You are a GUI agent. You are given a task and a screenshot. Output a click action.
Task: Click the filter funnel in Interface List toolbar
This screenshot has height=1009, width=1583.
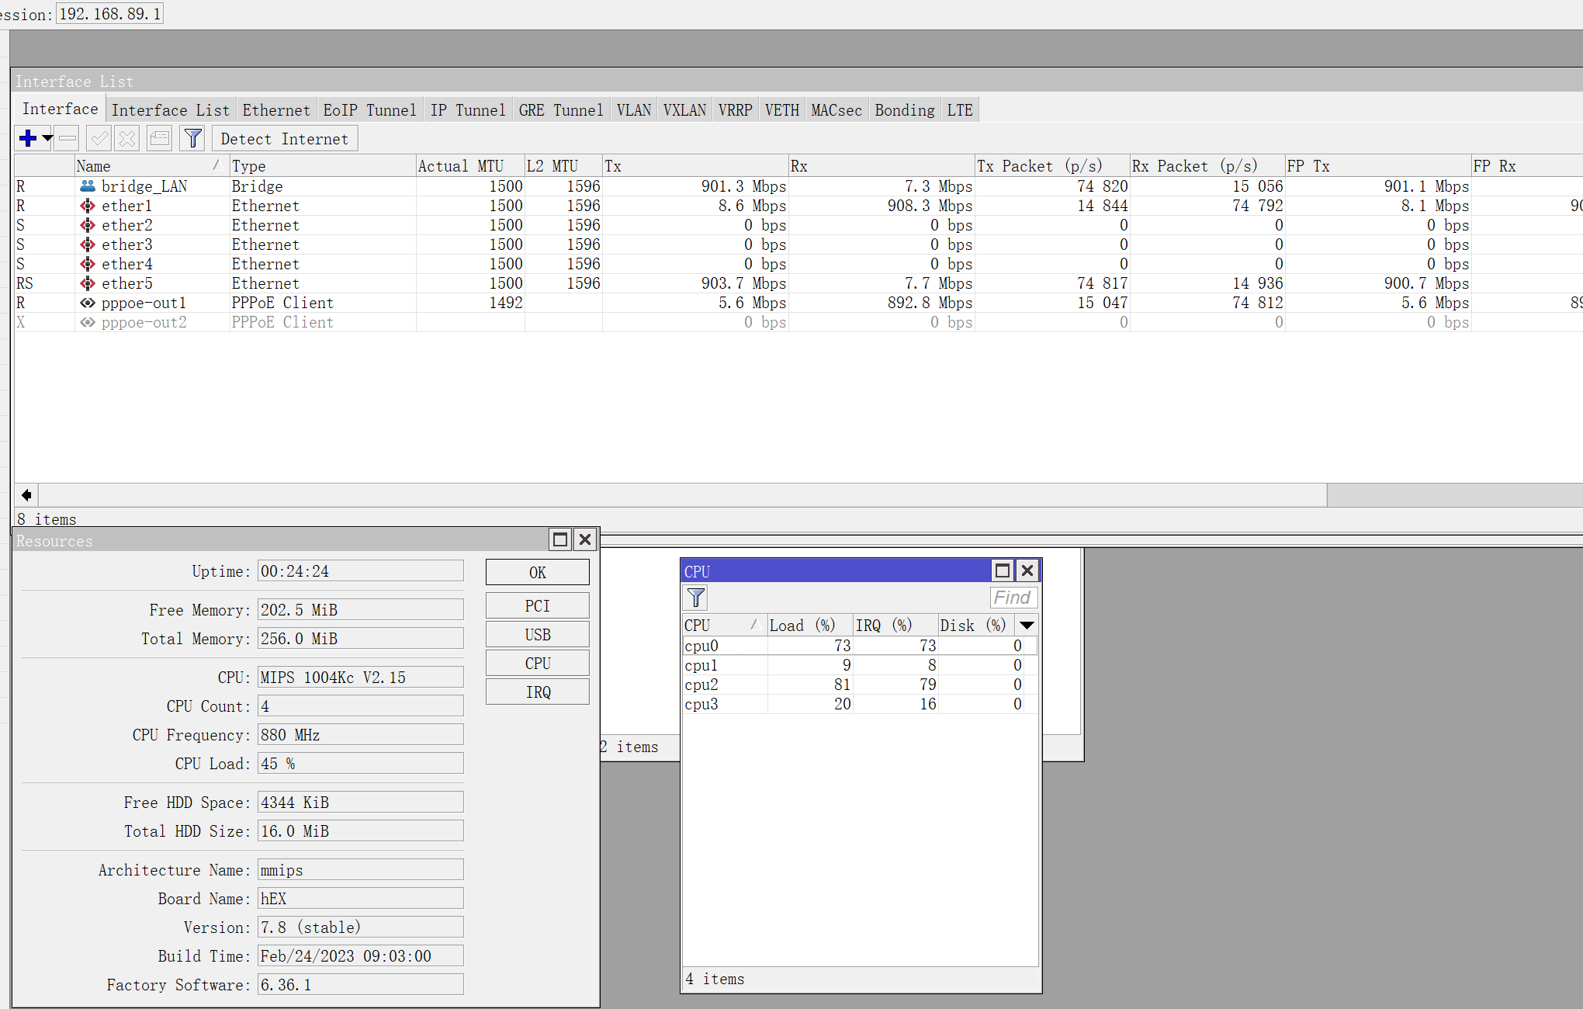[192, 139]
